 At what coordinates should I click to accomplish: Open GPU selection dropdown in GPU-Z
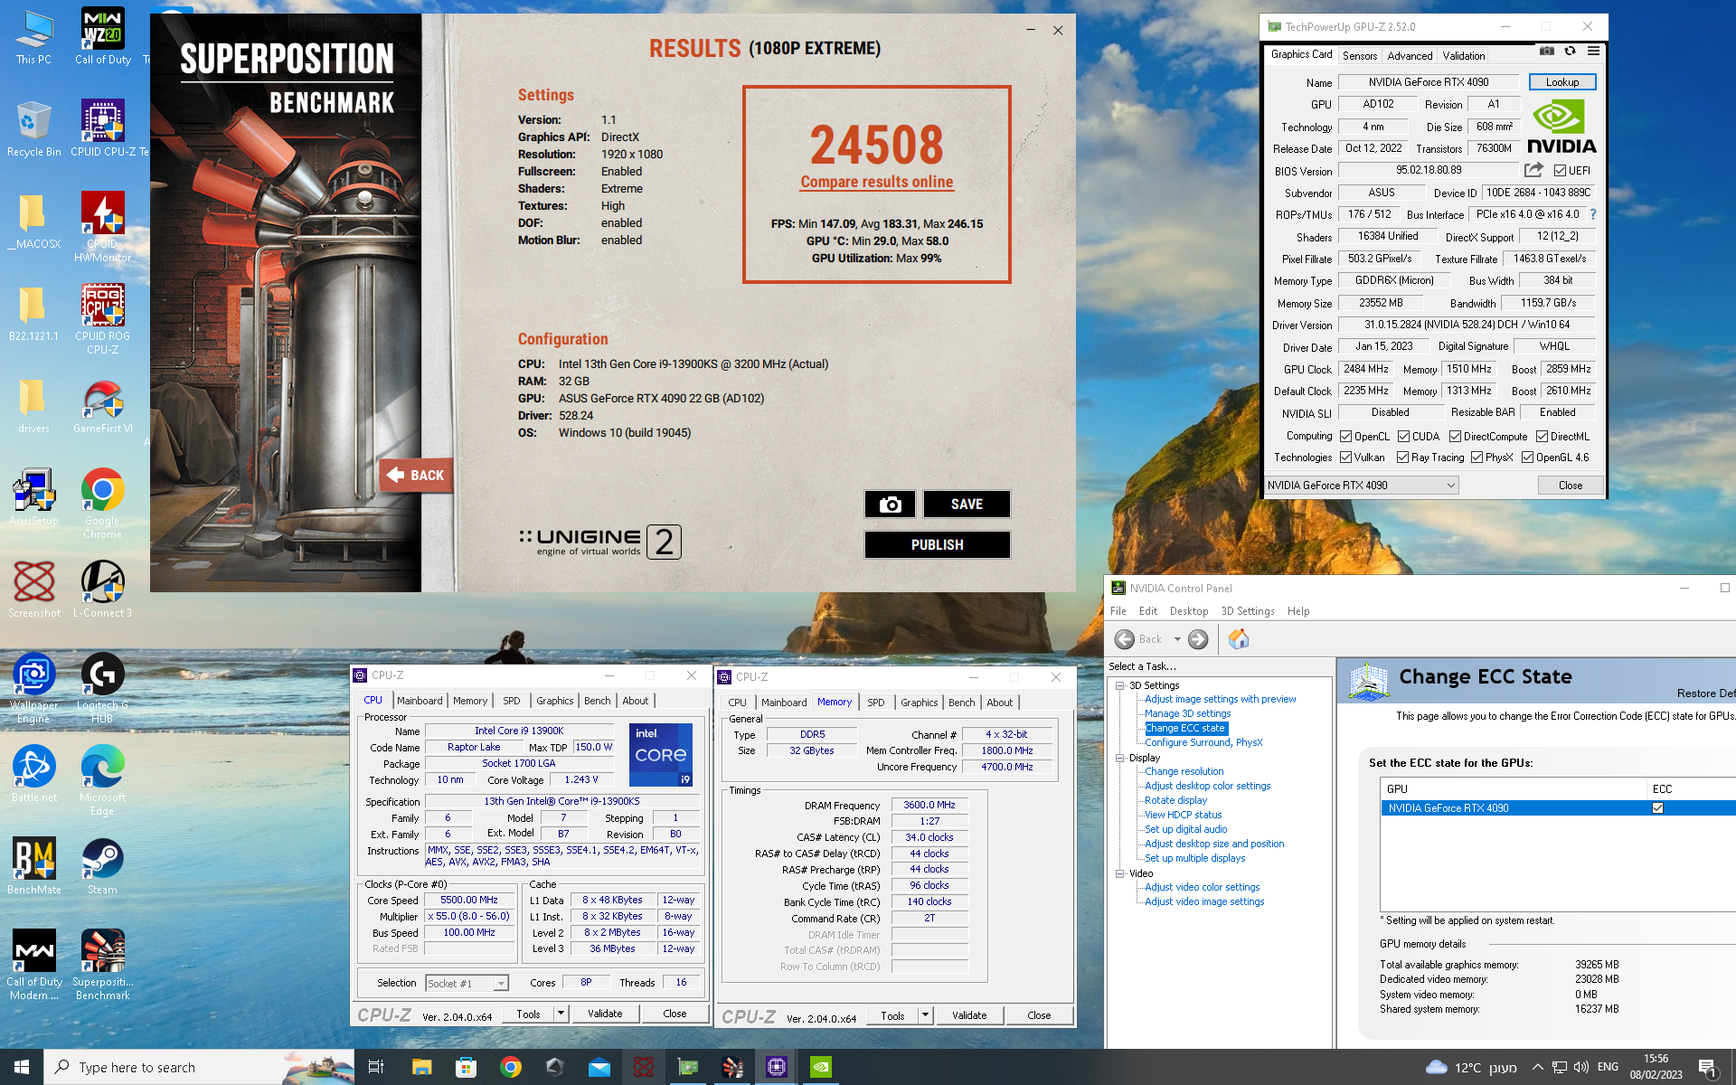(1362, 486)
